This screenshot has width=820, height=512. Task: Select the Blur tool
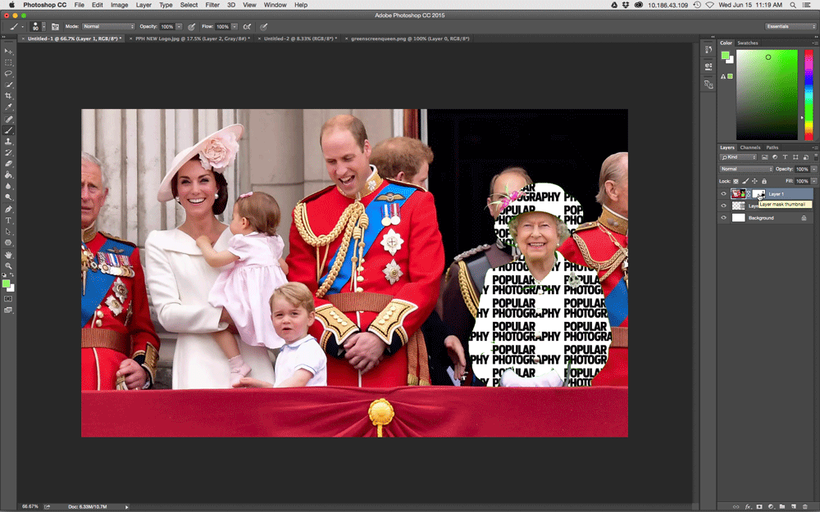click(x=8, y=186)
